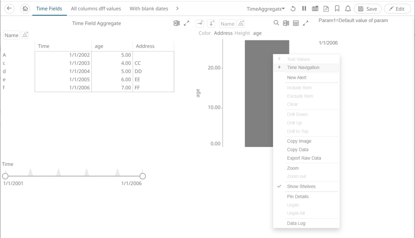Select Time Navigation in the context menu
This screenshot has width=415, height=238.
(x=306, y=67)
